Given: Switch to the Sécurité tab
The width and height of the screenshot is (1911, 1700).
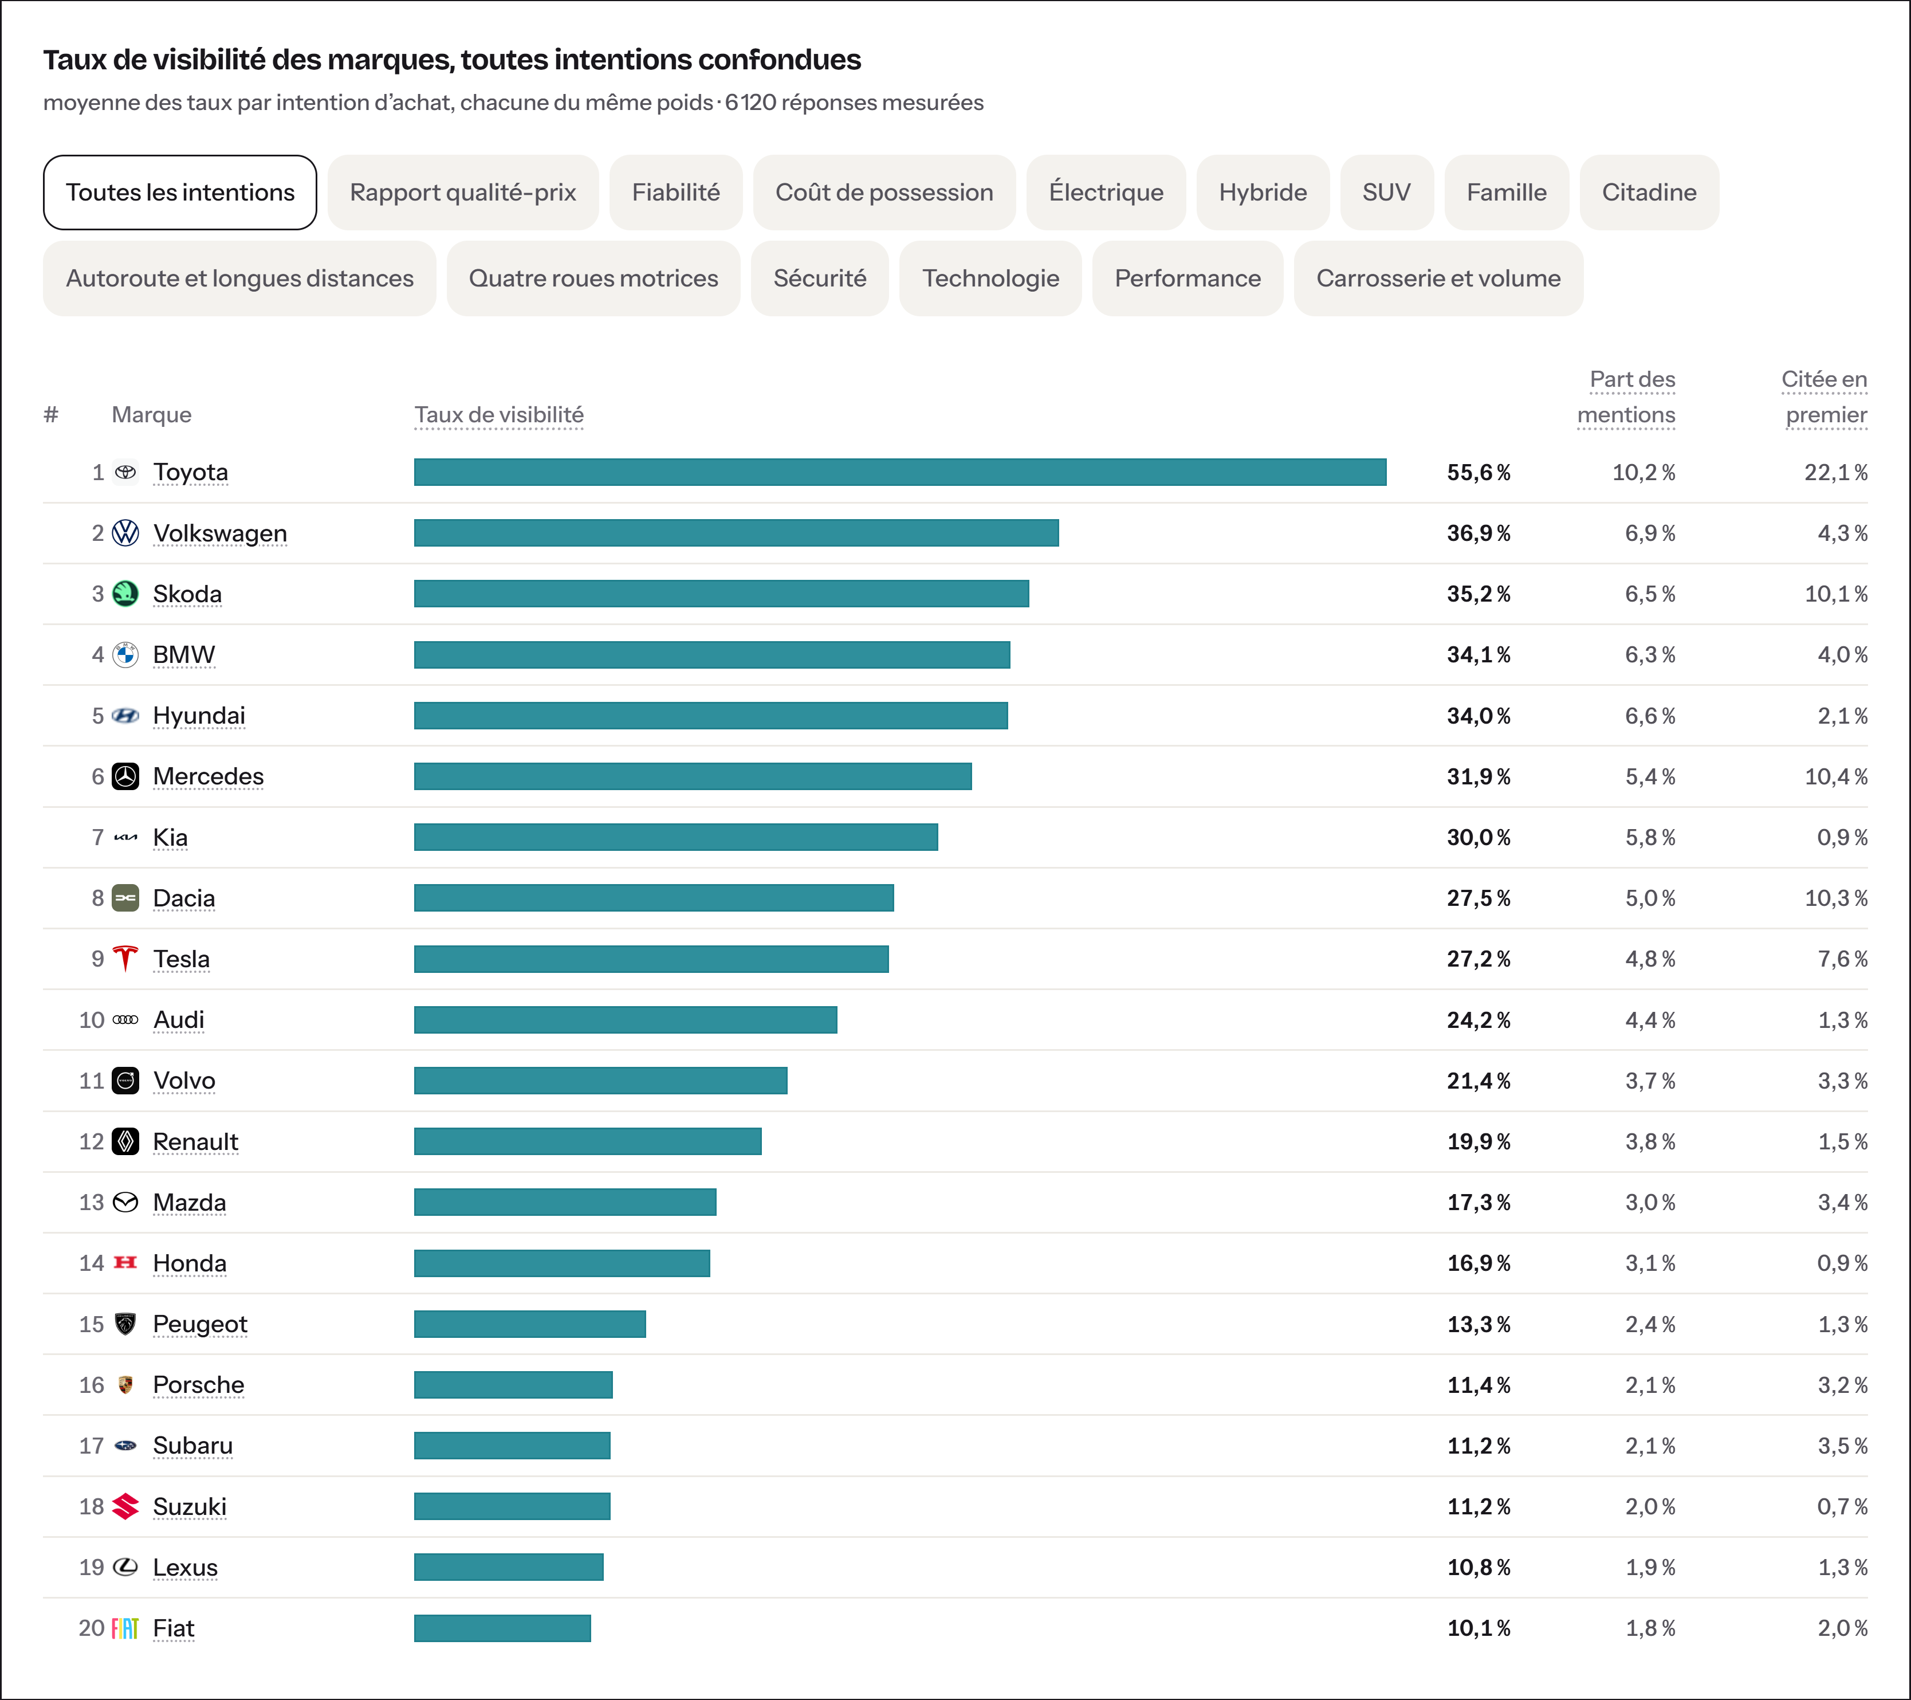Looking at the screenshot, I should tap(820, 278).
